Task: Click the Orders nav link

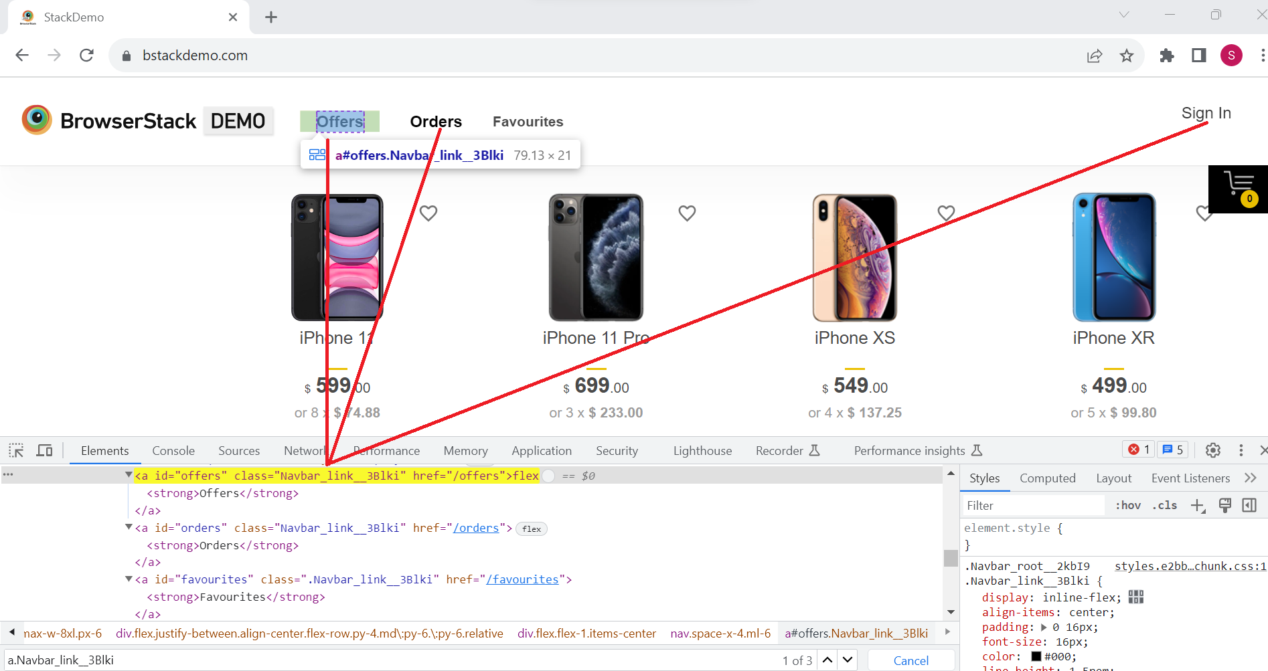Action: coord(436,121)
